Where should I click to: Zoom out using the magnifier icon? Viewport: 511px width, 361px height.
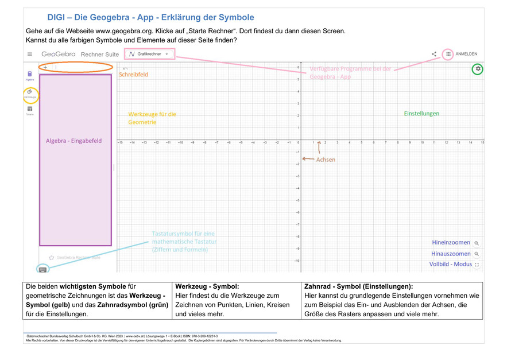pyautogui.click(x=477, y=254)
